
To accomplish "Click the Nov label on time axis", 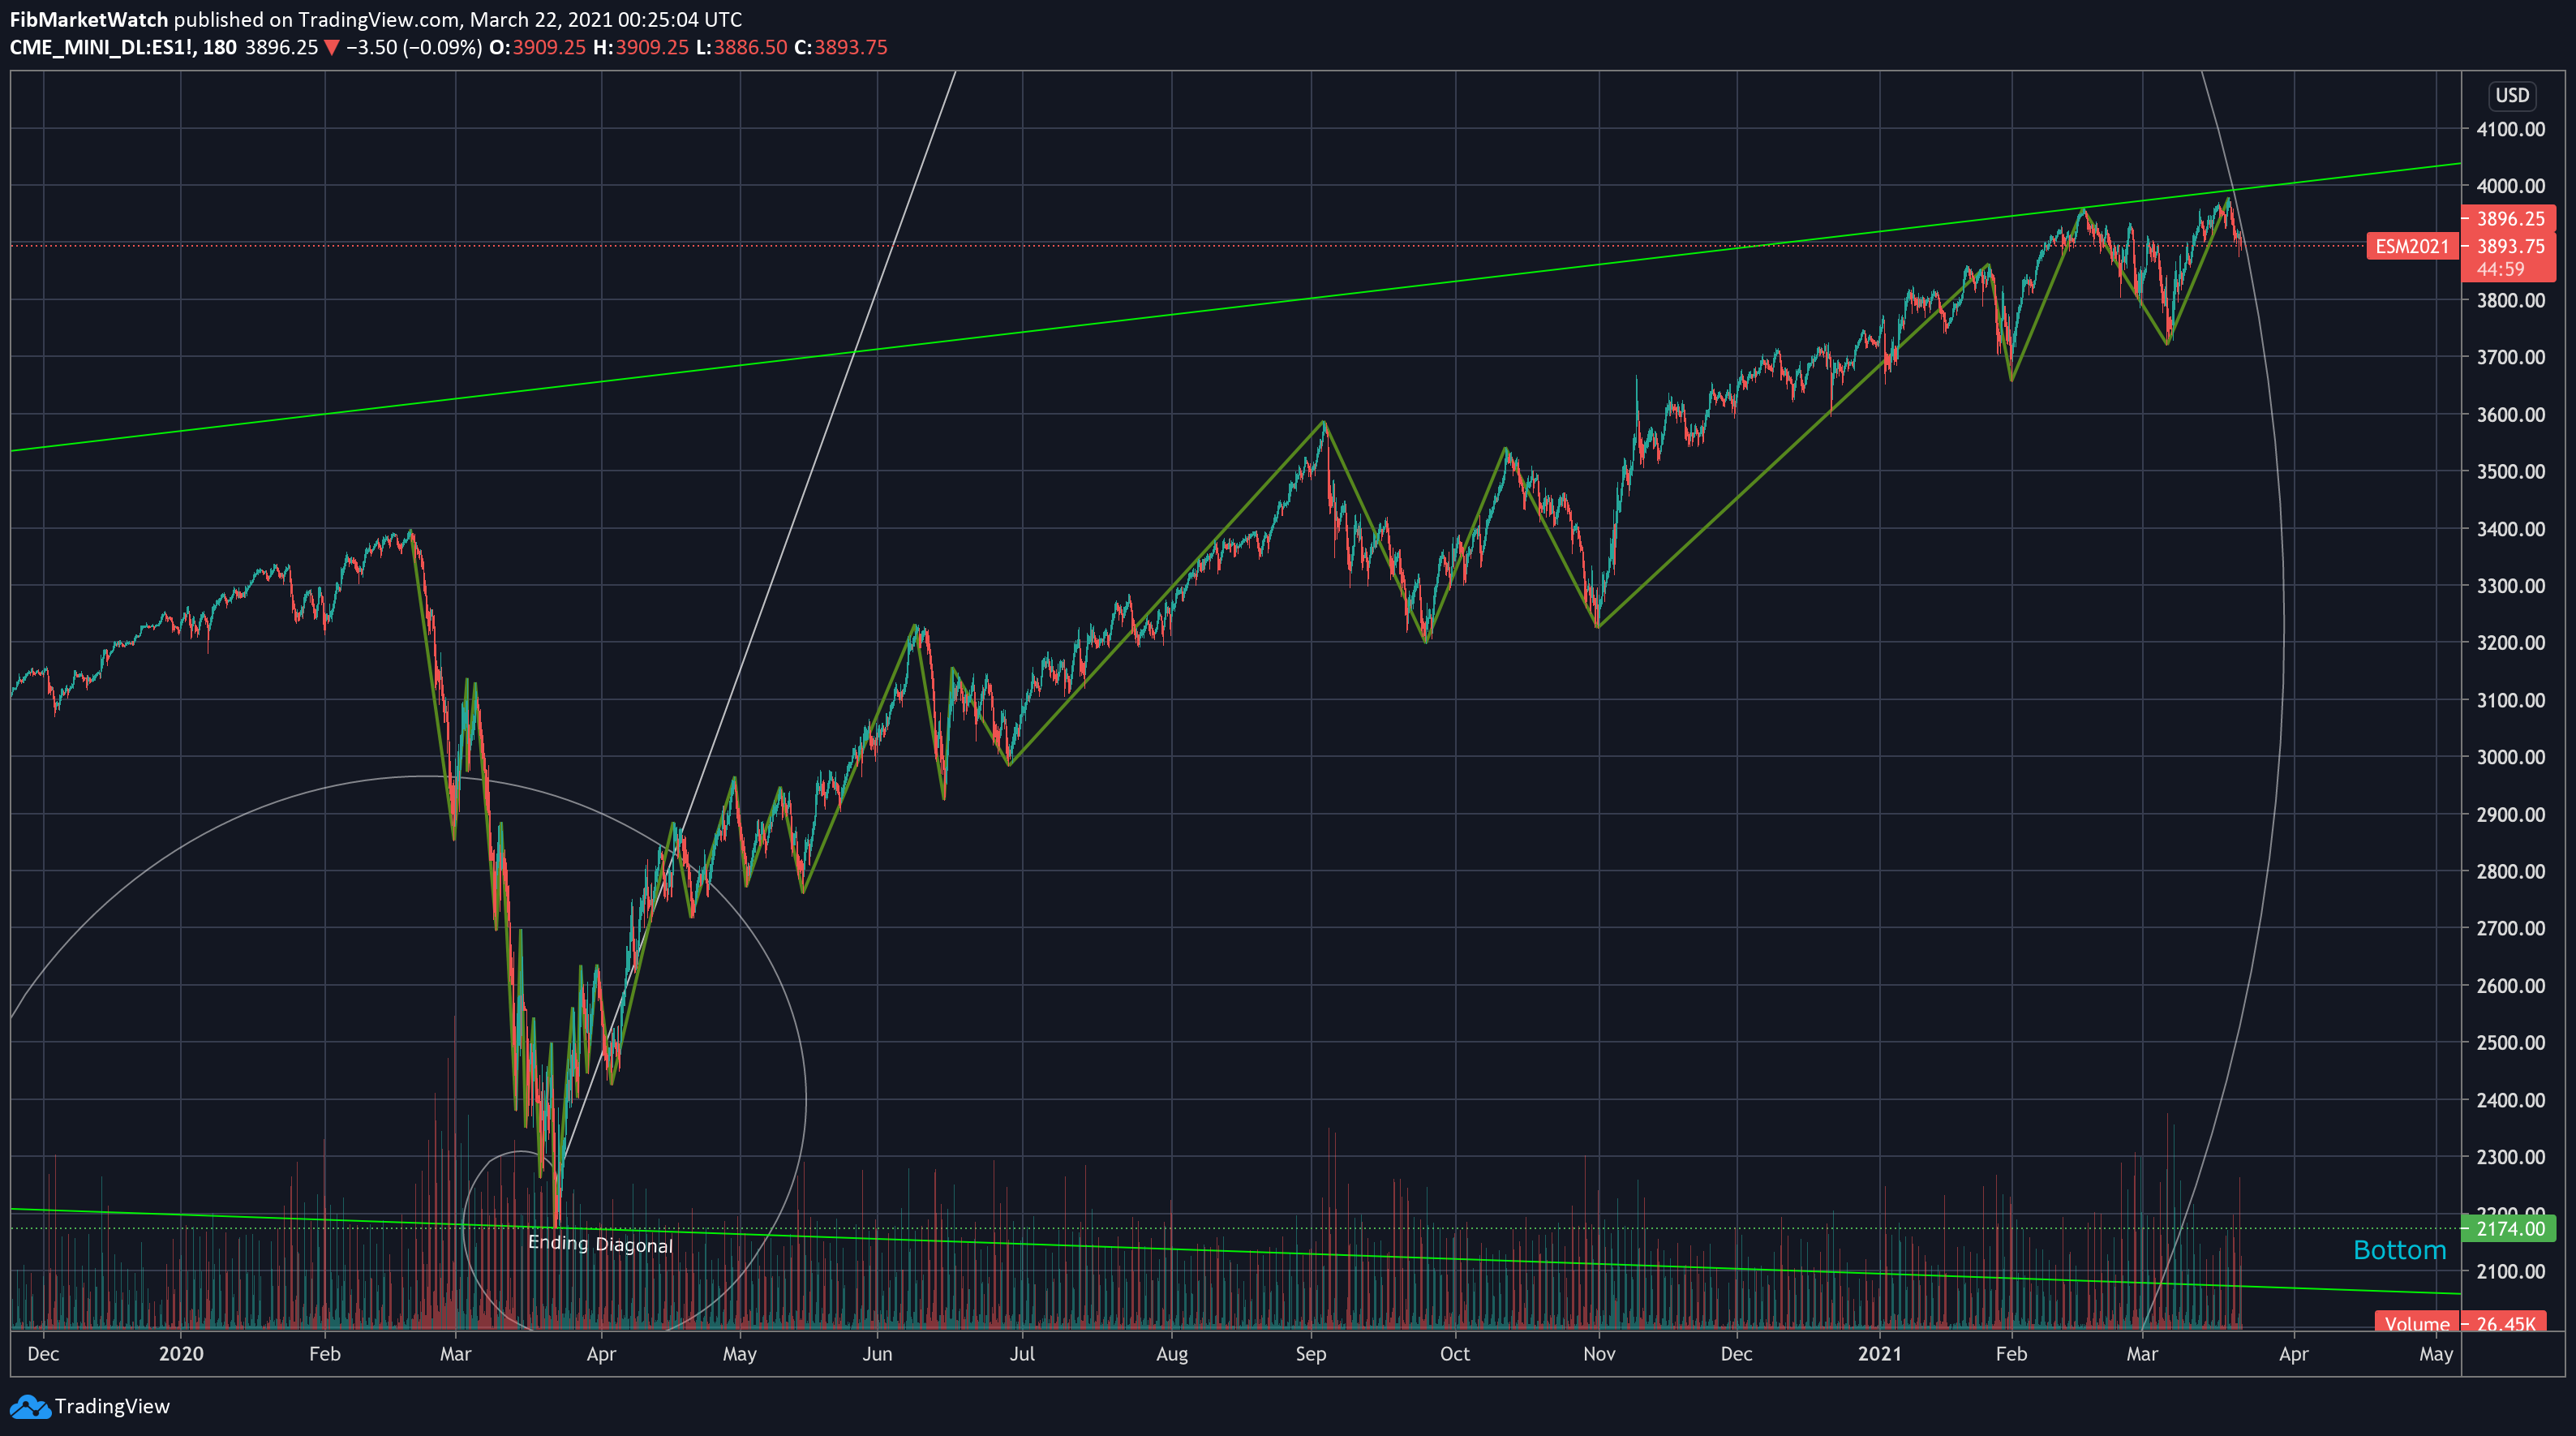I will (1598, 1354).
